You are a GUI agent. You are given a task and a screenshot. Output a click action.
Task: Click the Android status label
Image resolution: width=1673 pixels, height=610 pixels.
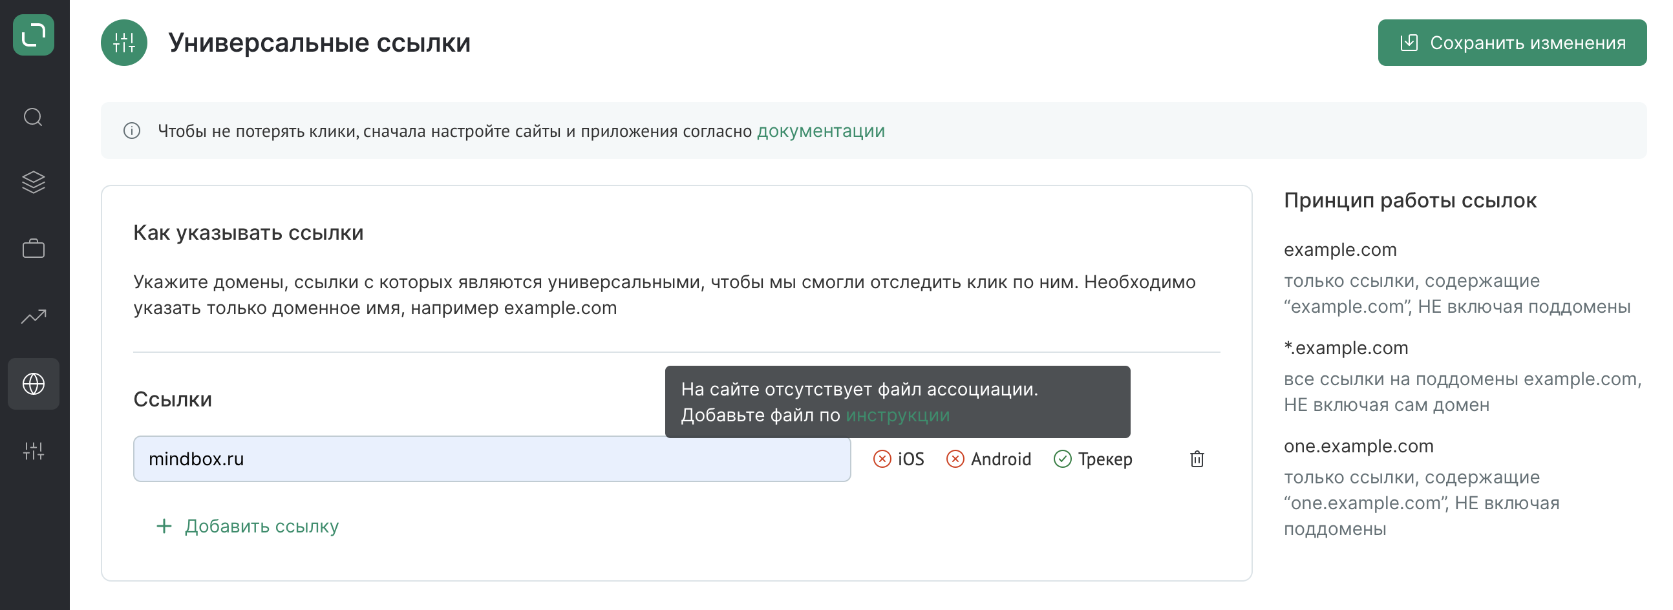coord(1000,459)
